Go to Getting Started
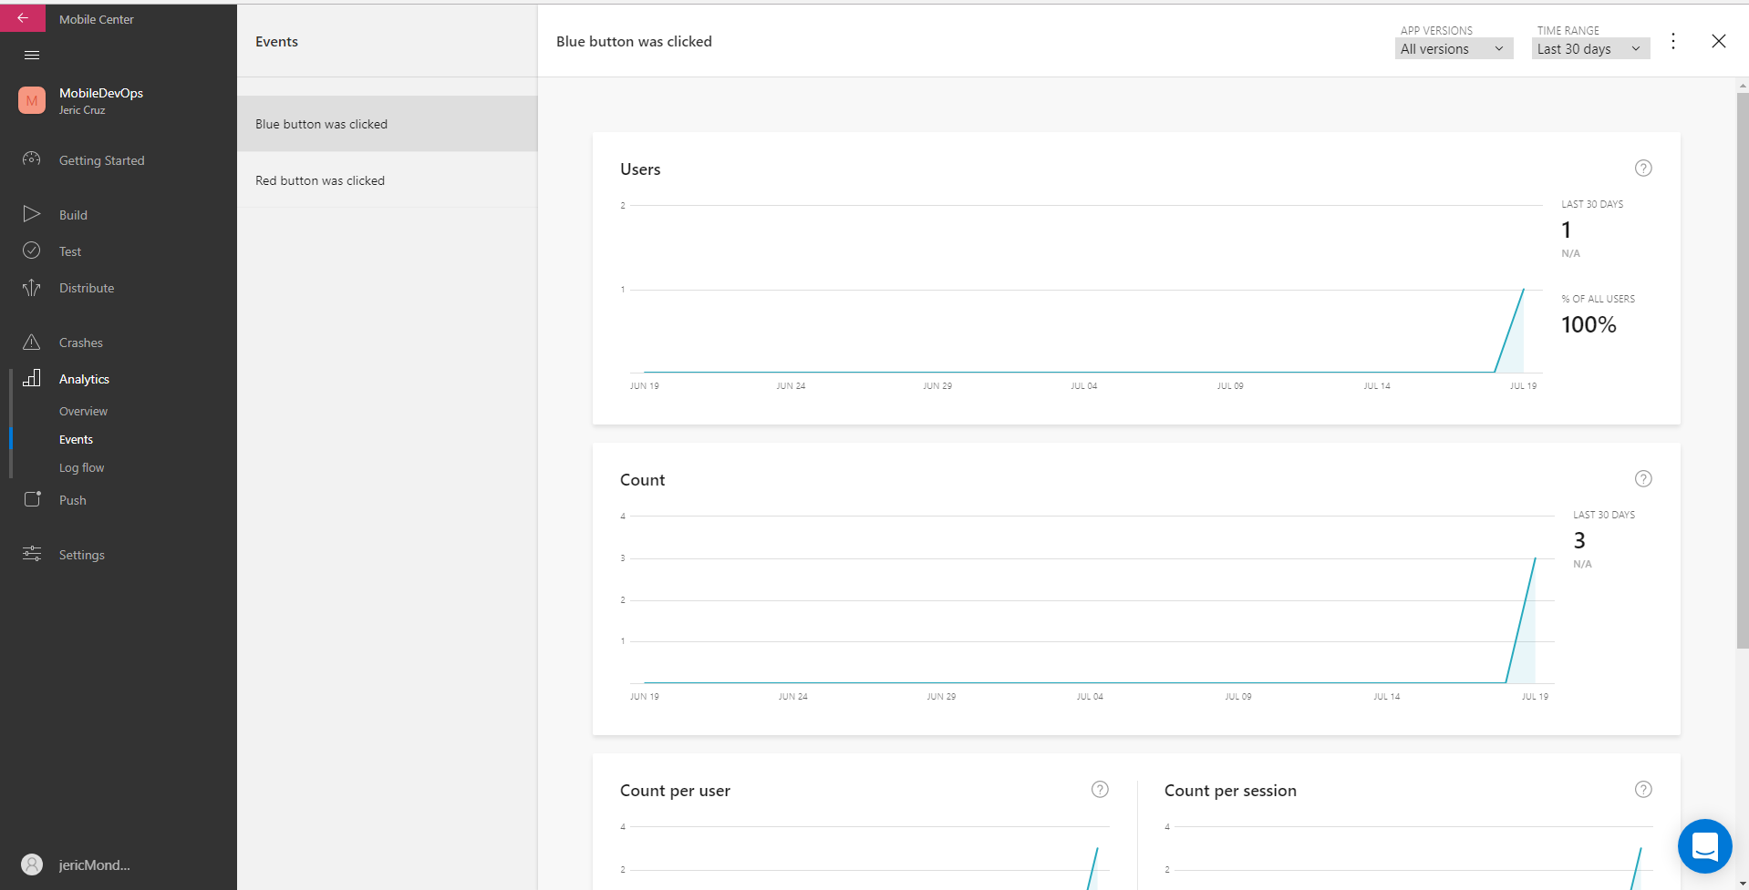The image size is (1749, 890). [102, 160]
